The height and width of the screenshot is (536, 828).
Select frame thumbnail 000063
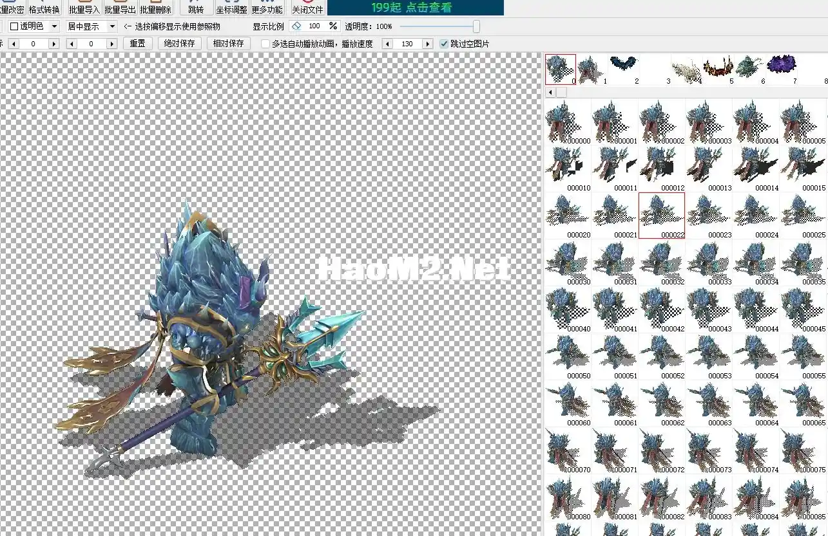[709, 403]
